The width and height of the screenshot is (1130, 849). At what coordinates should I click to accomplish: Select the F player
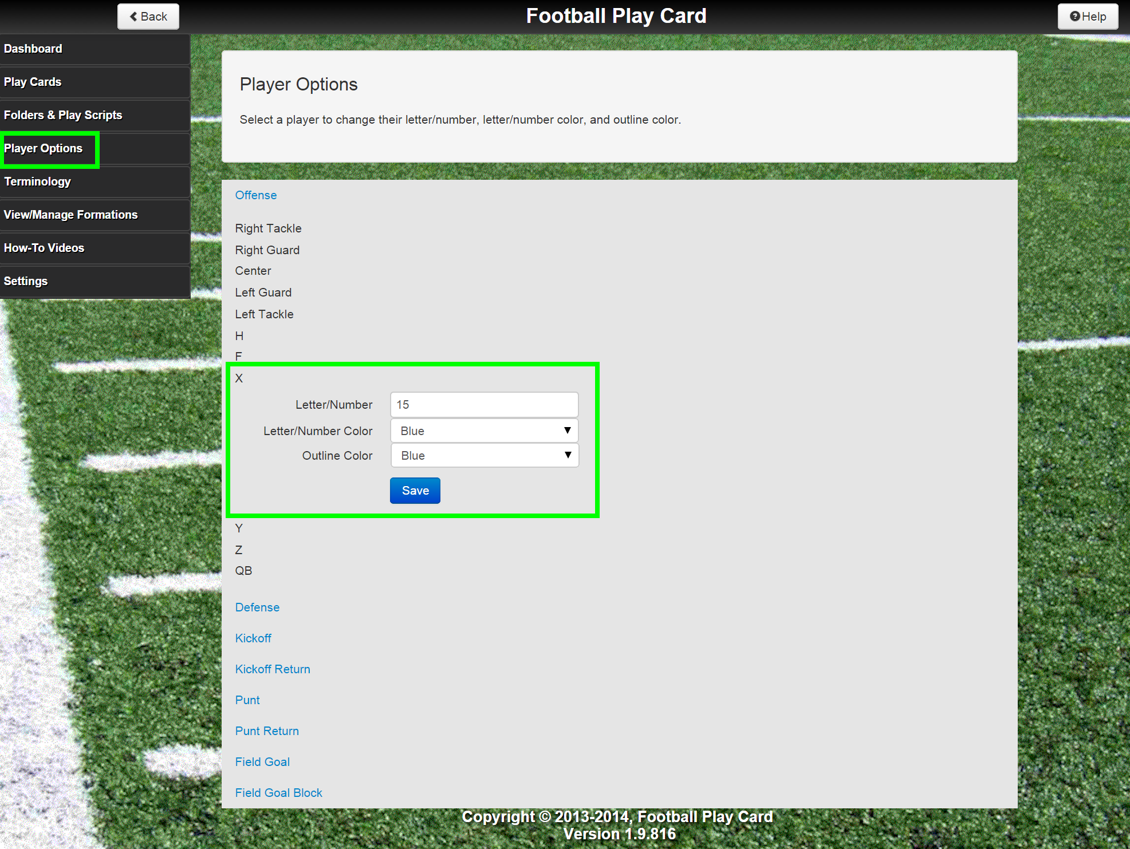pos(239,356)
